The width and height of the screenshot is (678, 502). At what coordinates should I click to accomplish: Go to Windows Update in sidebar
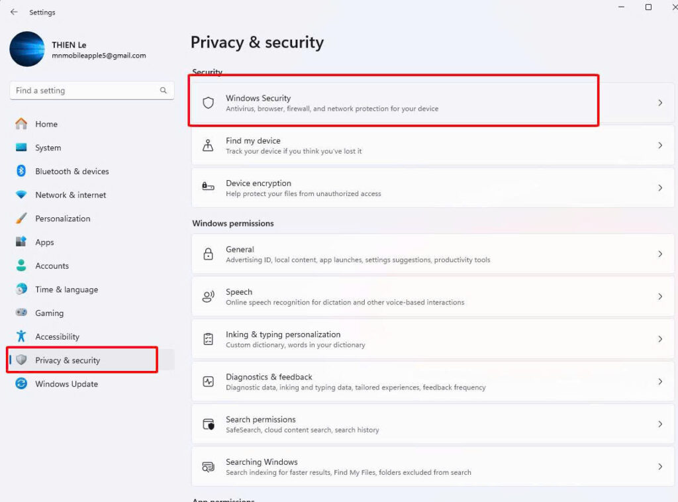66,384
